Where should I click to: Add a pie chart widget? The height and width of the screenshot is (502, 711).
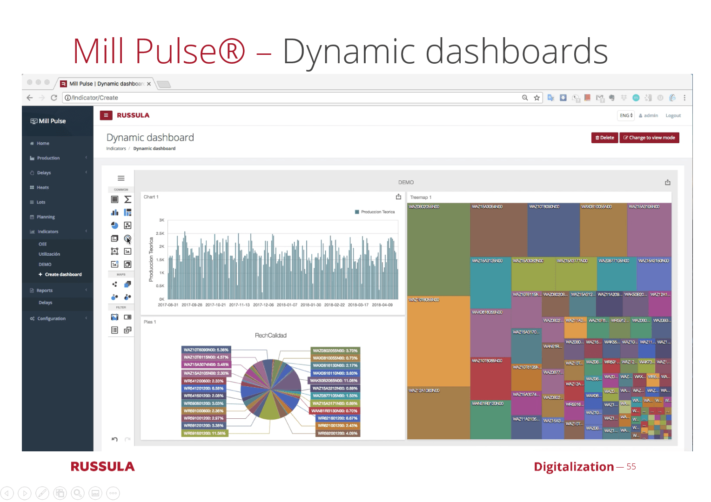tap(114, 225)
